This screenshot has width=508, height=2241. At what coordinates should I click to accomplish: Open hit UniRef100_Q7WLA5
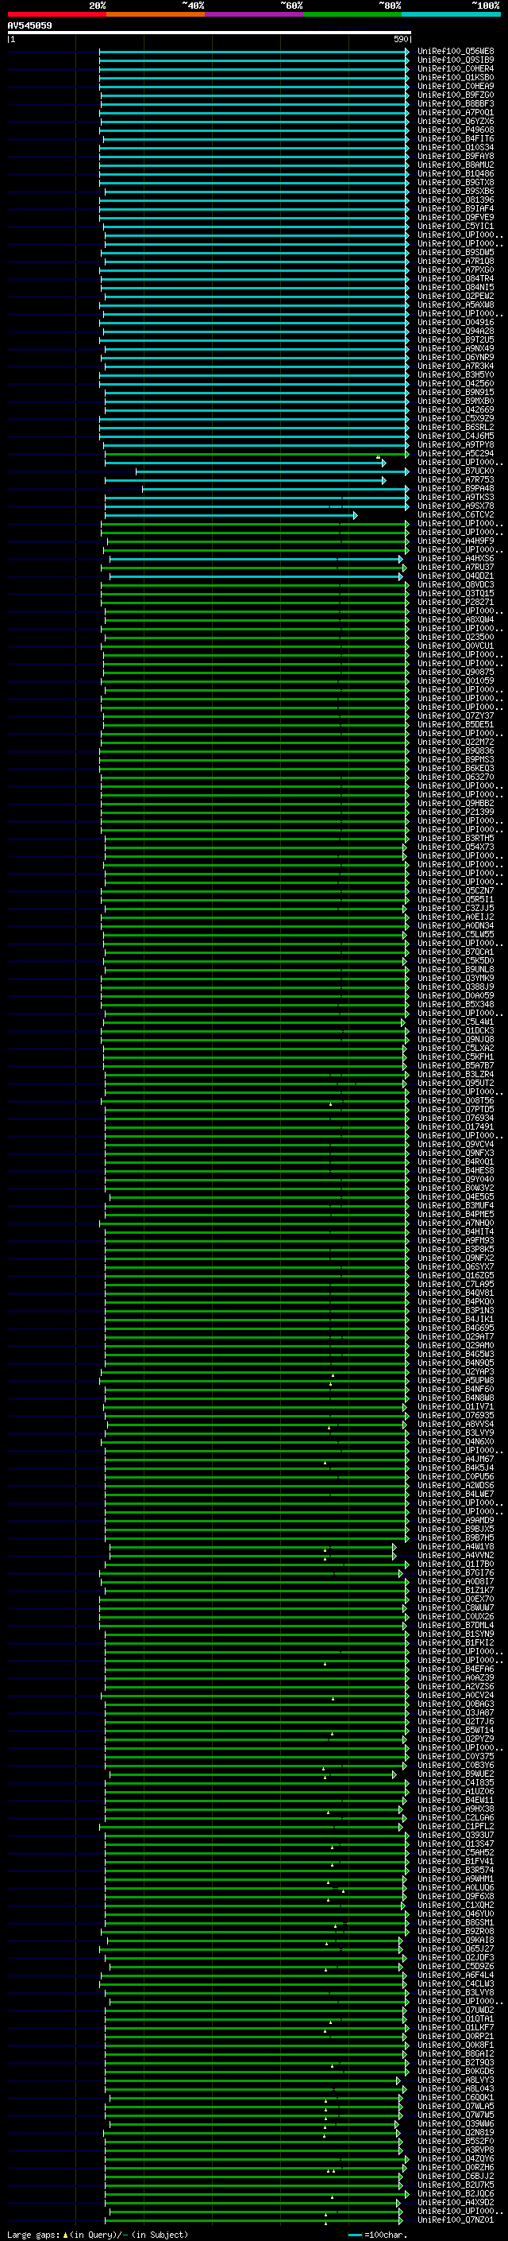pos(456,2106)
